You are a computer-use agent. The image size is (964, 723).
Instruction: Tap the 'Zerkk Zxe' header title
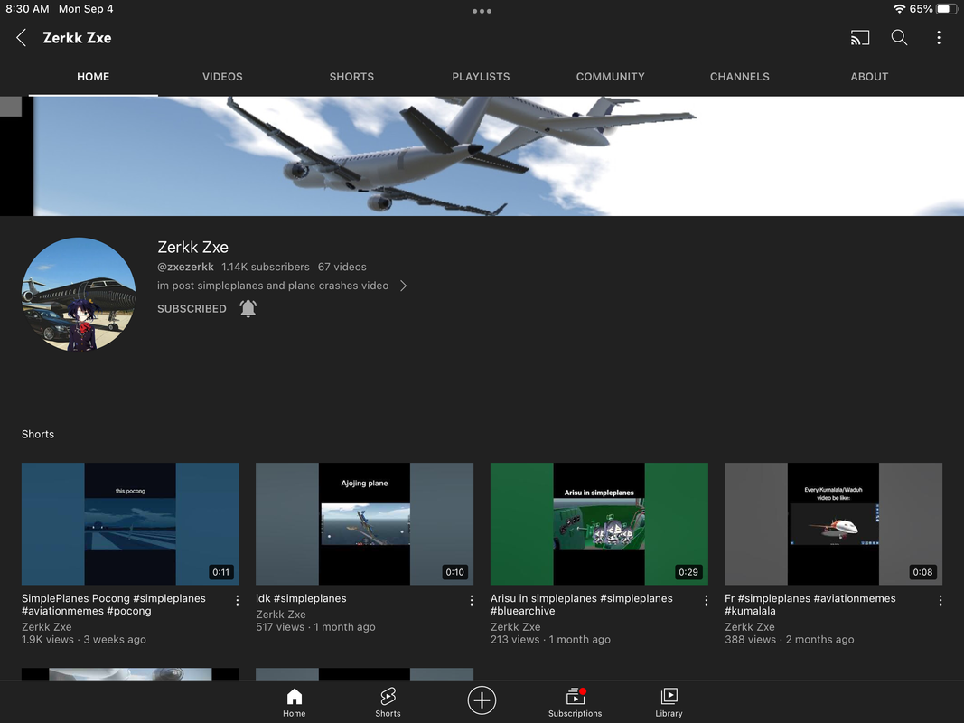(x=77, y=37)
